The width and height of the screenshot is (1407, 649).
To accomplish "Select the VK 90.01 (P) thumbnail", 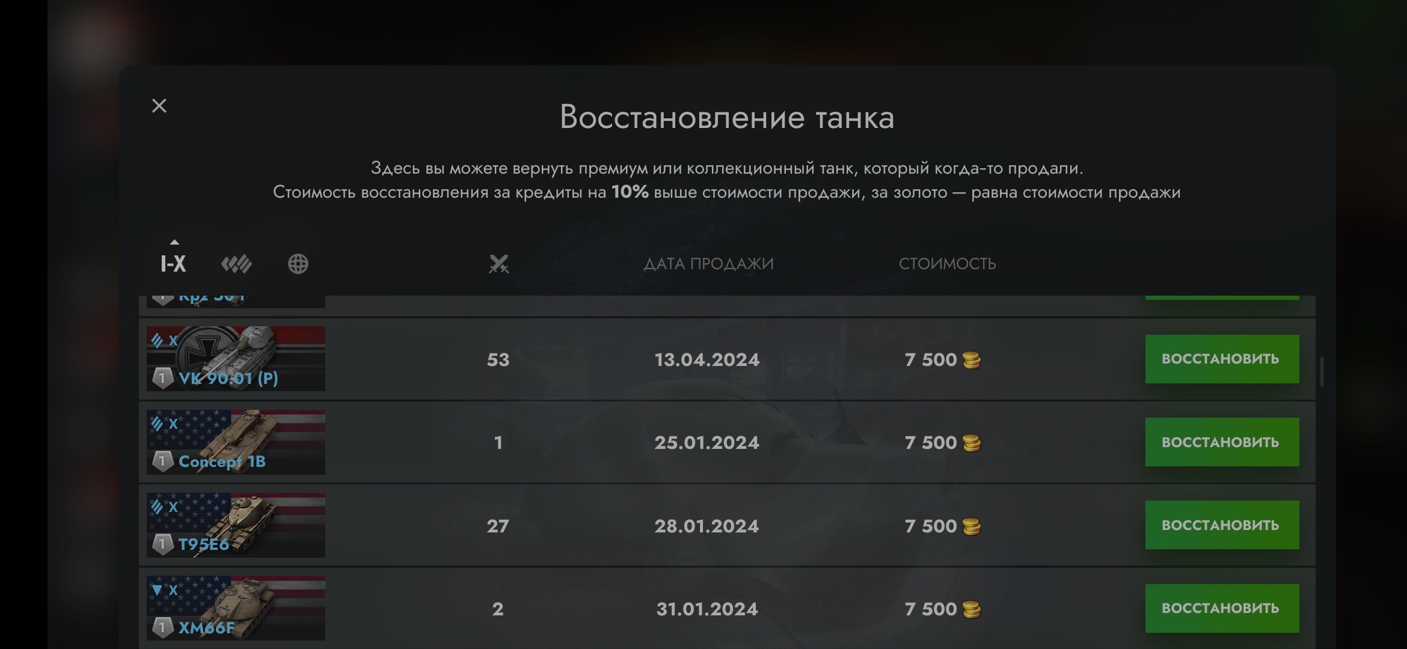I will pos(236,359).
